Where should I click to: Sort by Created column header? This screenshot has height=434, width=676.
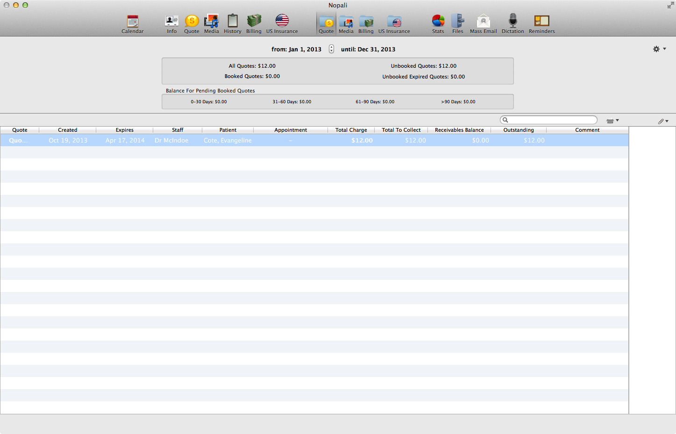68,130
